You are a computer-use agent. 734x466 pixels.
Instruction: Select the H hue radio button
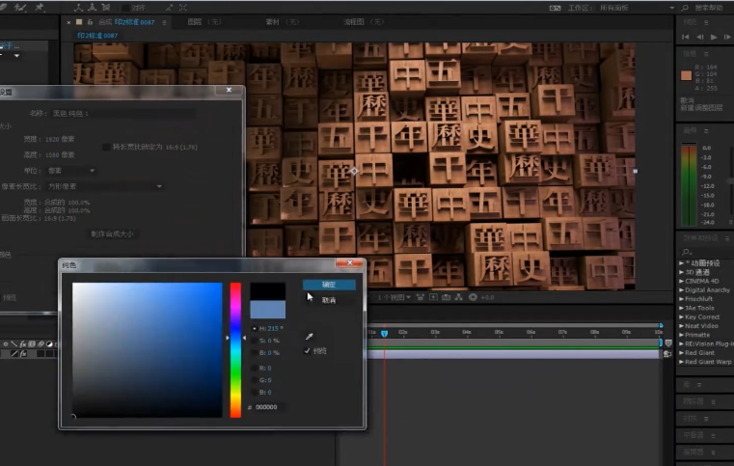click(x=254, y=328)
